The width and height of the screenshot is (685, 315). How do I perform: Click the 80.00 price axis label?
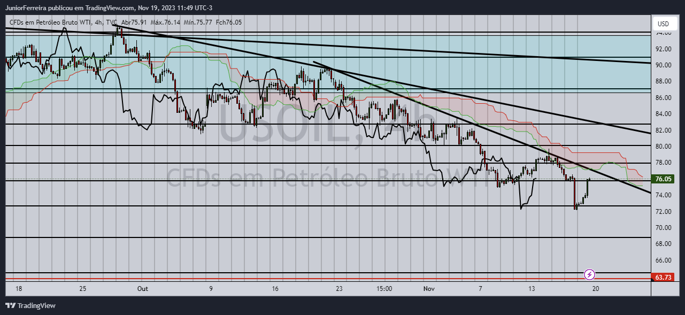click(x=663, y=147)
